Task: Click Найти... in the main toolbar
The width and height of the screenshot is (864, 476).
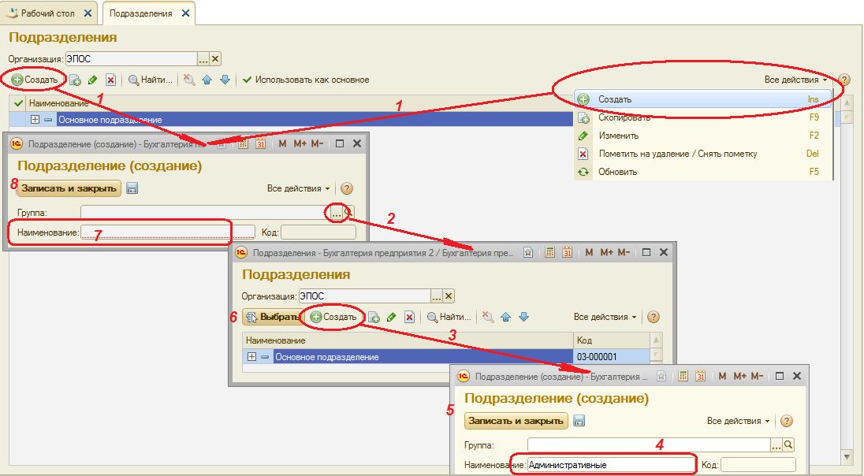Action: point(151,80)
